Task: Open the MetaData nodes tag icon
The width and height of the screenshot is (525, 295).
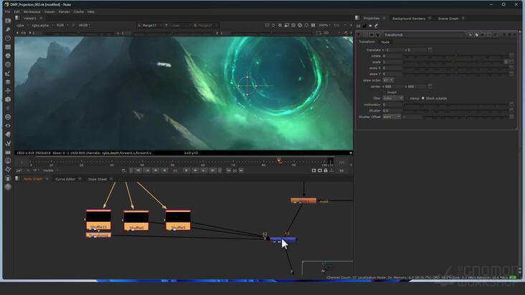Action: (x=8, y=135)
